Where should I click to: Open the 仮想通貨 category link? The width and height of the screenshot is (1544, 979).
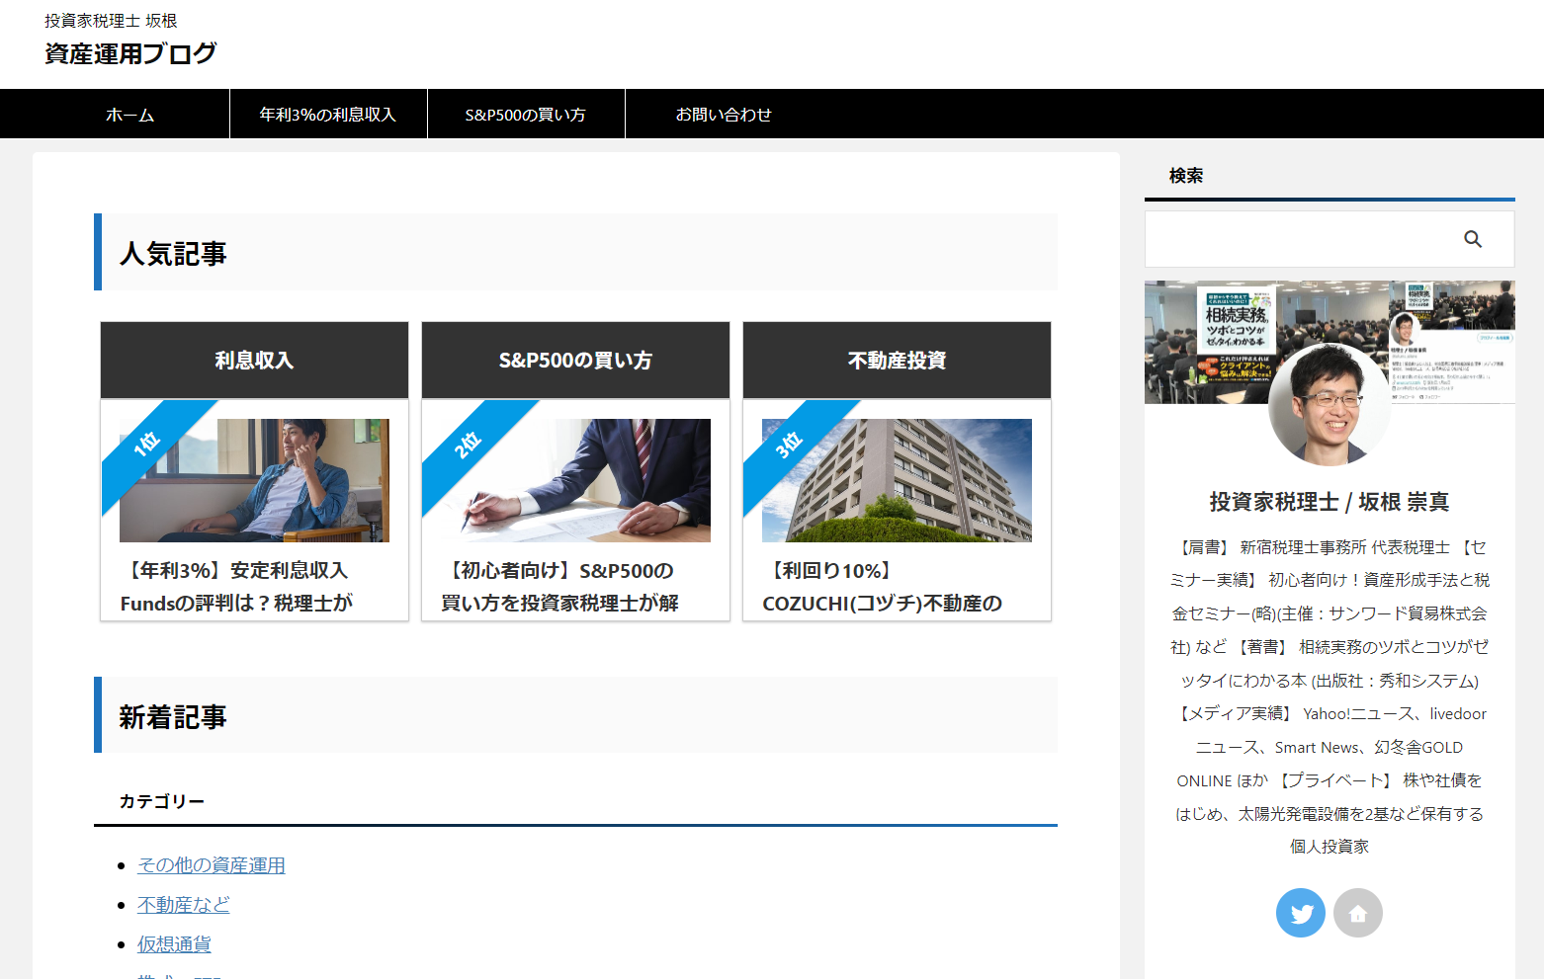point(174,944)
